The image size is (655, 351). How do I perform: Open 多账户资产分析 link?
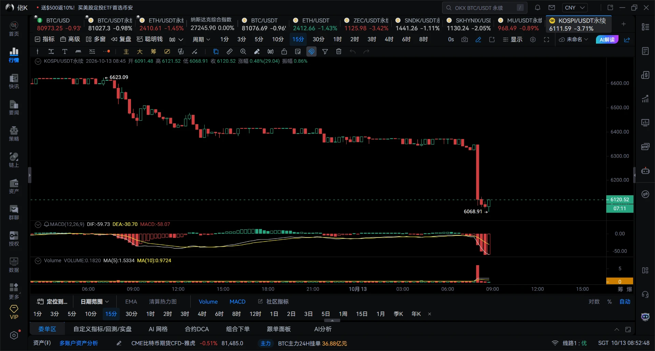(79, 343)
